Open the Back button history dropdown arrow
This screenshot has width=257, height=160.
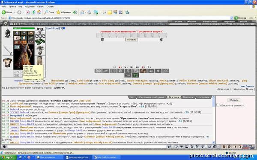14,12
